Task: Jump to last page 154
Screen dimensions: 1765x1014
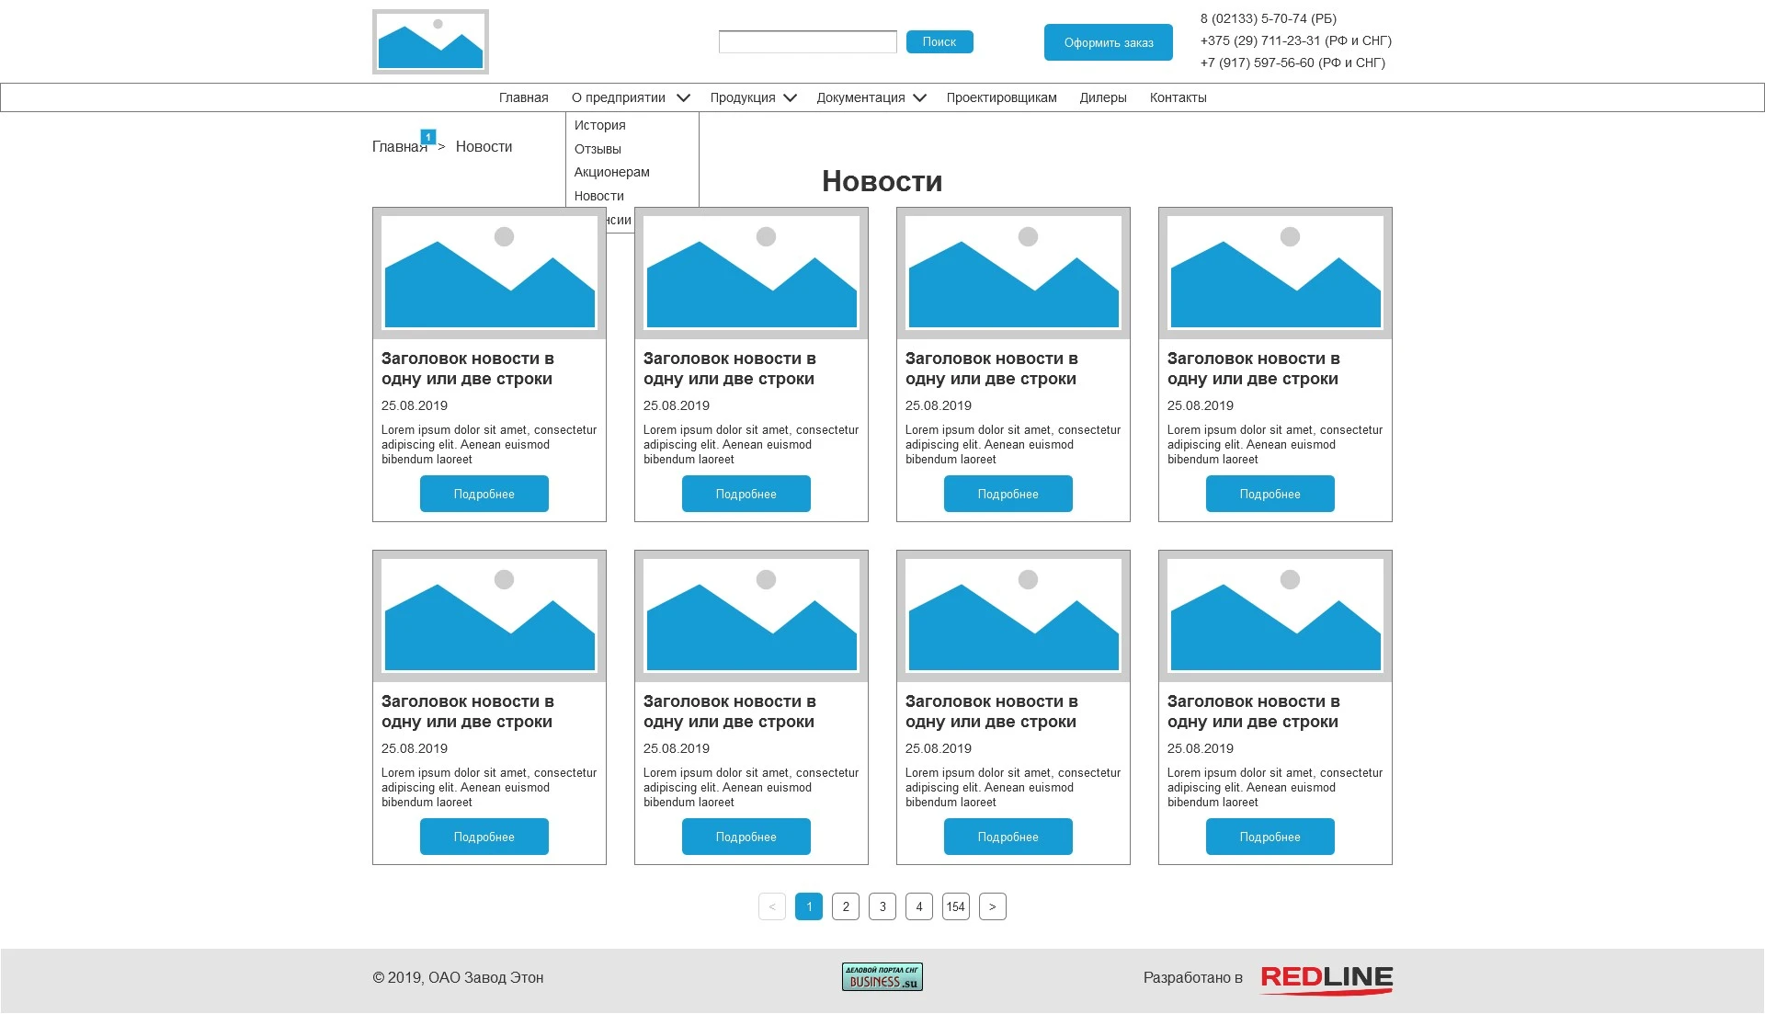Action: coord(956,906)
